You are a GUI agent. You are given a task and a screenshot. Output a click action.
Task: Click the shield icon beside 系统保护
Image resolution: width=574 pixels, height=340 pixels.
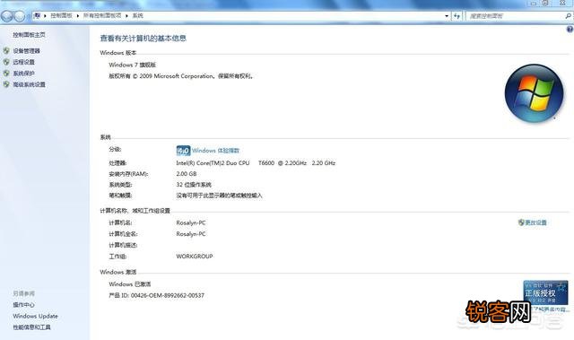point(6,74)
